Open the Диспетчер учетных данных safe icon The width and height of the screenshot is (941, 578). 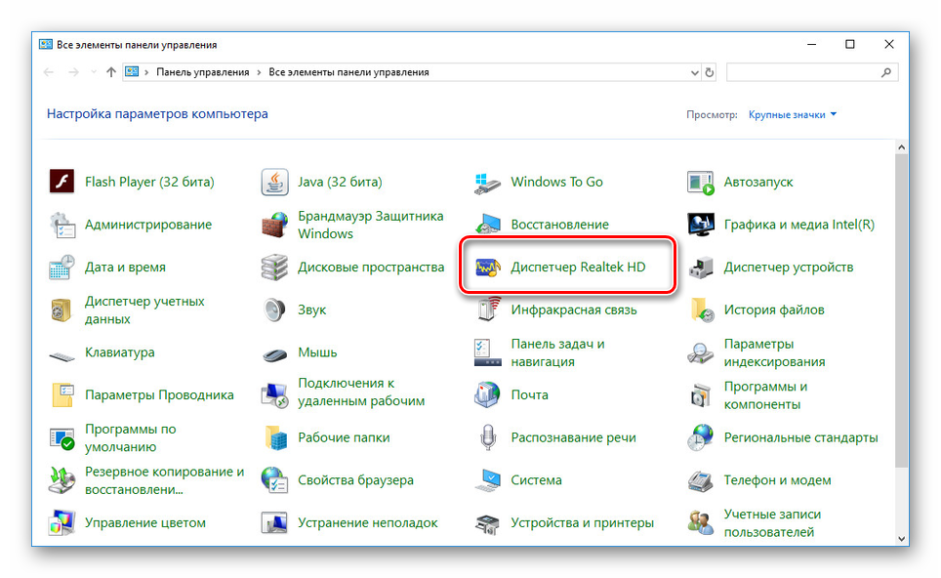[x=61, y=310]
